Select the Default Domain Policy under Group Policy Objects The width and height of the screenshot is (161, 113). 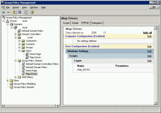(x=36, y=67)
